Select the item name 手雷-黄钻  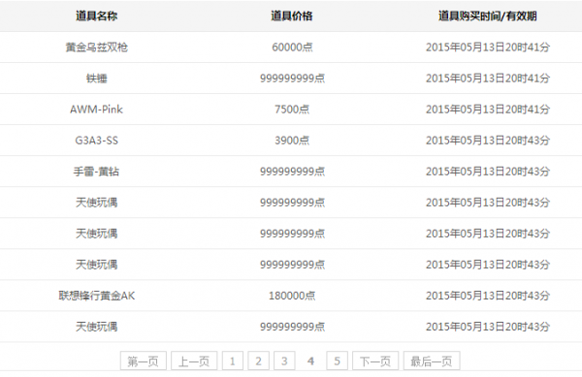(x=96, y=172)
